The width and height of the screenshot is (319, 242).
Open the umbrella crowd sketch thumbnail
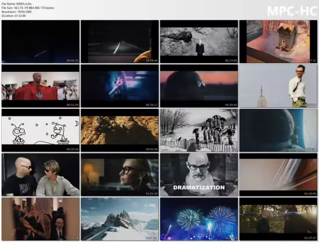[199, 130]
